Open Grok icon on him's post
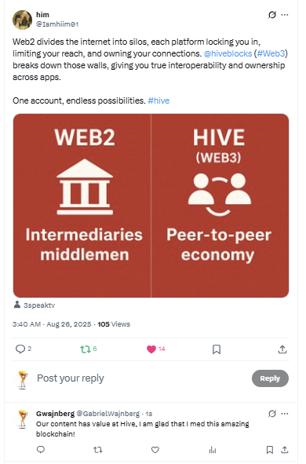This screenshot has width=306, height=464. coord(271,15)
